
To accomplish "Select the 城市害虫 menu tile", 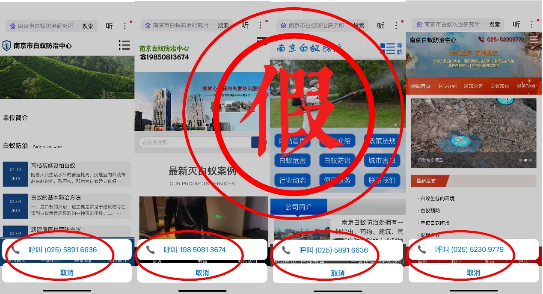I will (382, 161).
